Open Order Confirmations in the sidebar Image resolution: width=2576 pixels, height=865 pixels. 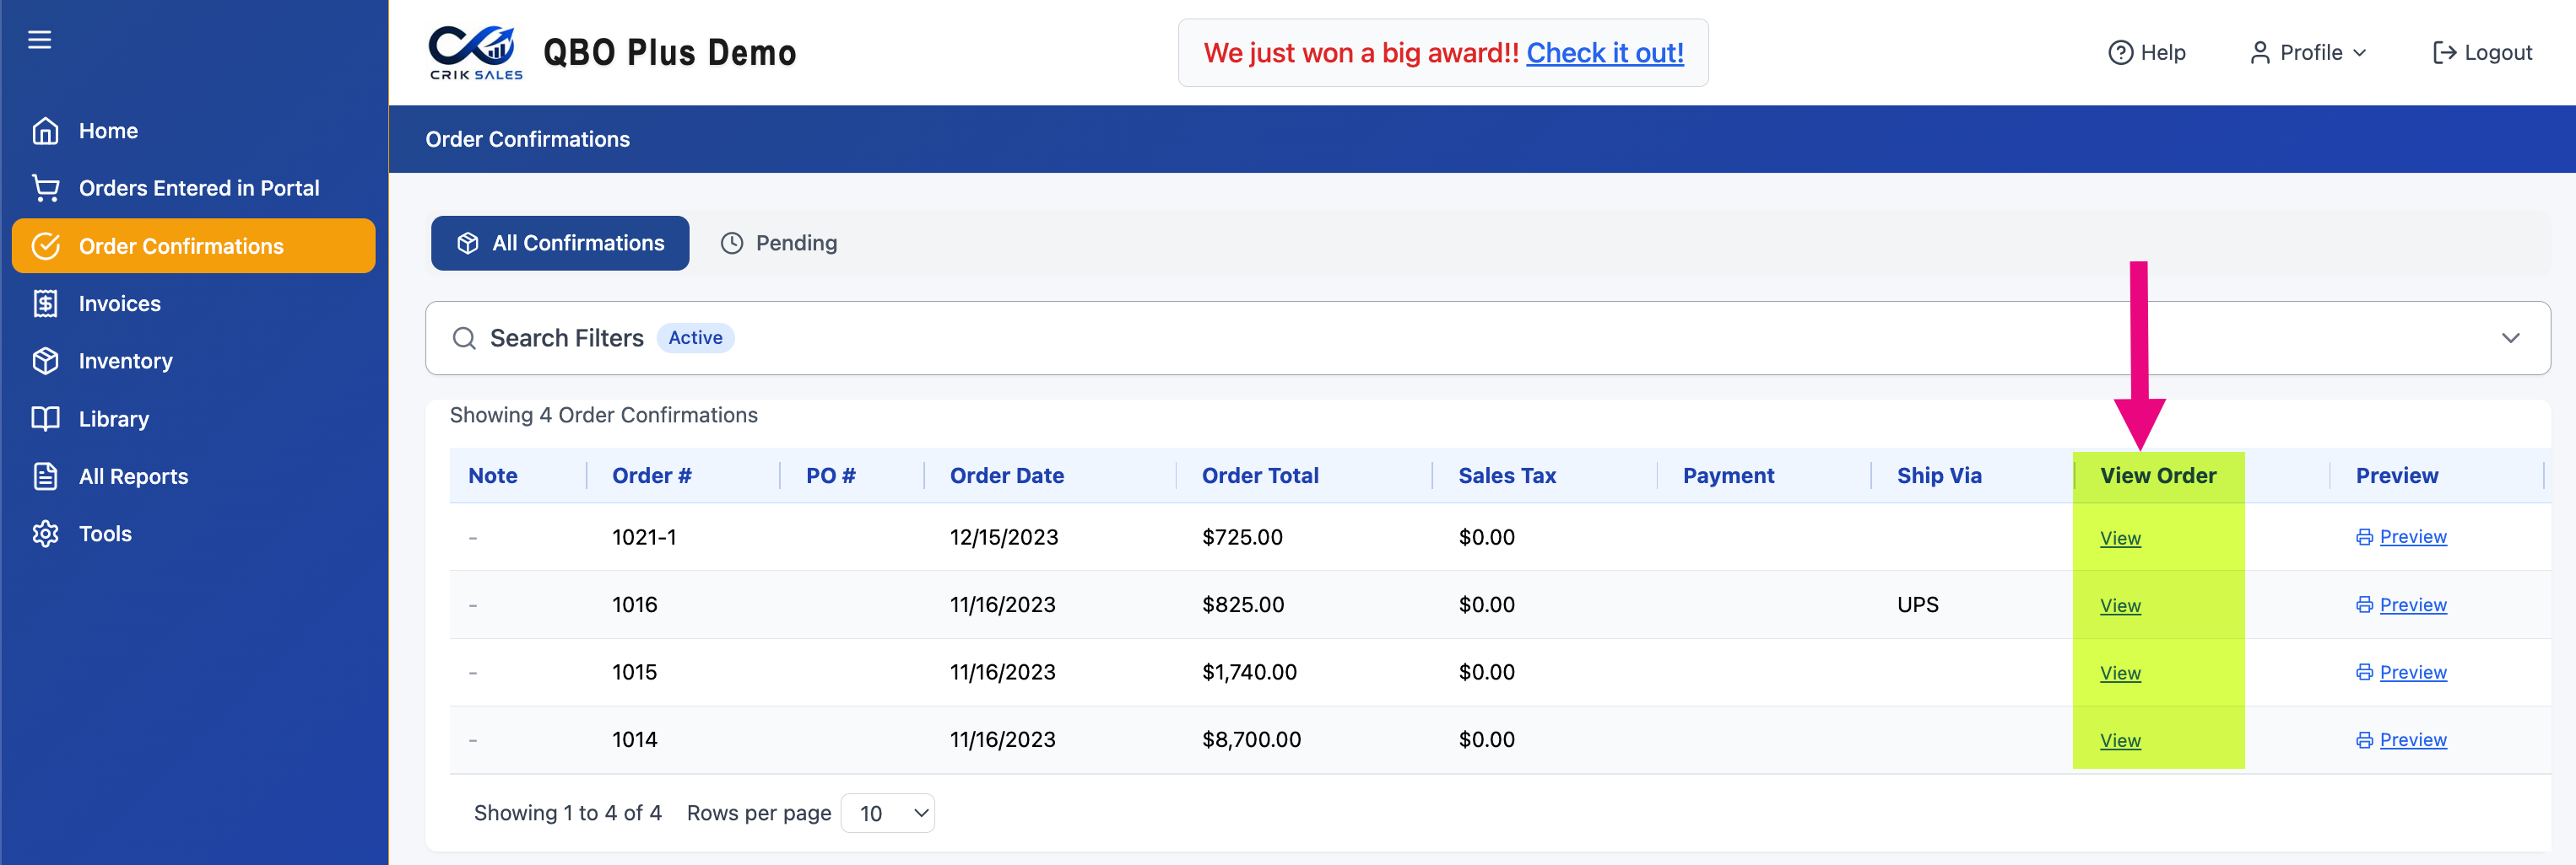193,245
